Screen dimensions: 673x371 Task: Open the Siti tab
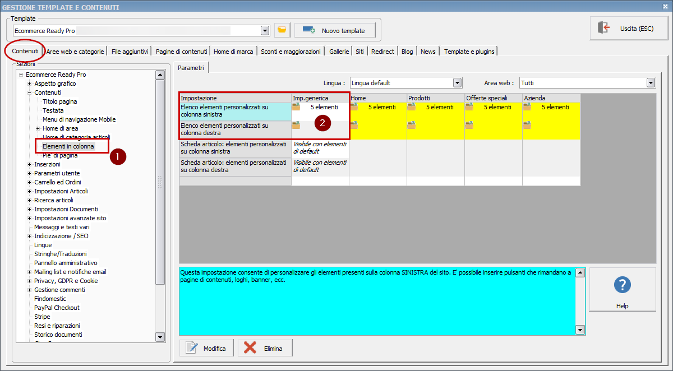pos(359,52)
